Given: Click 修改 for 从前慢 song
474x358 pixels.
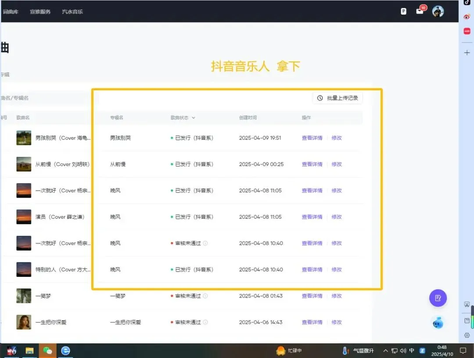Looking at the screenshot, I should point(337,164).
